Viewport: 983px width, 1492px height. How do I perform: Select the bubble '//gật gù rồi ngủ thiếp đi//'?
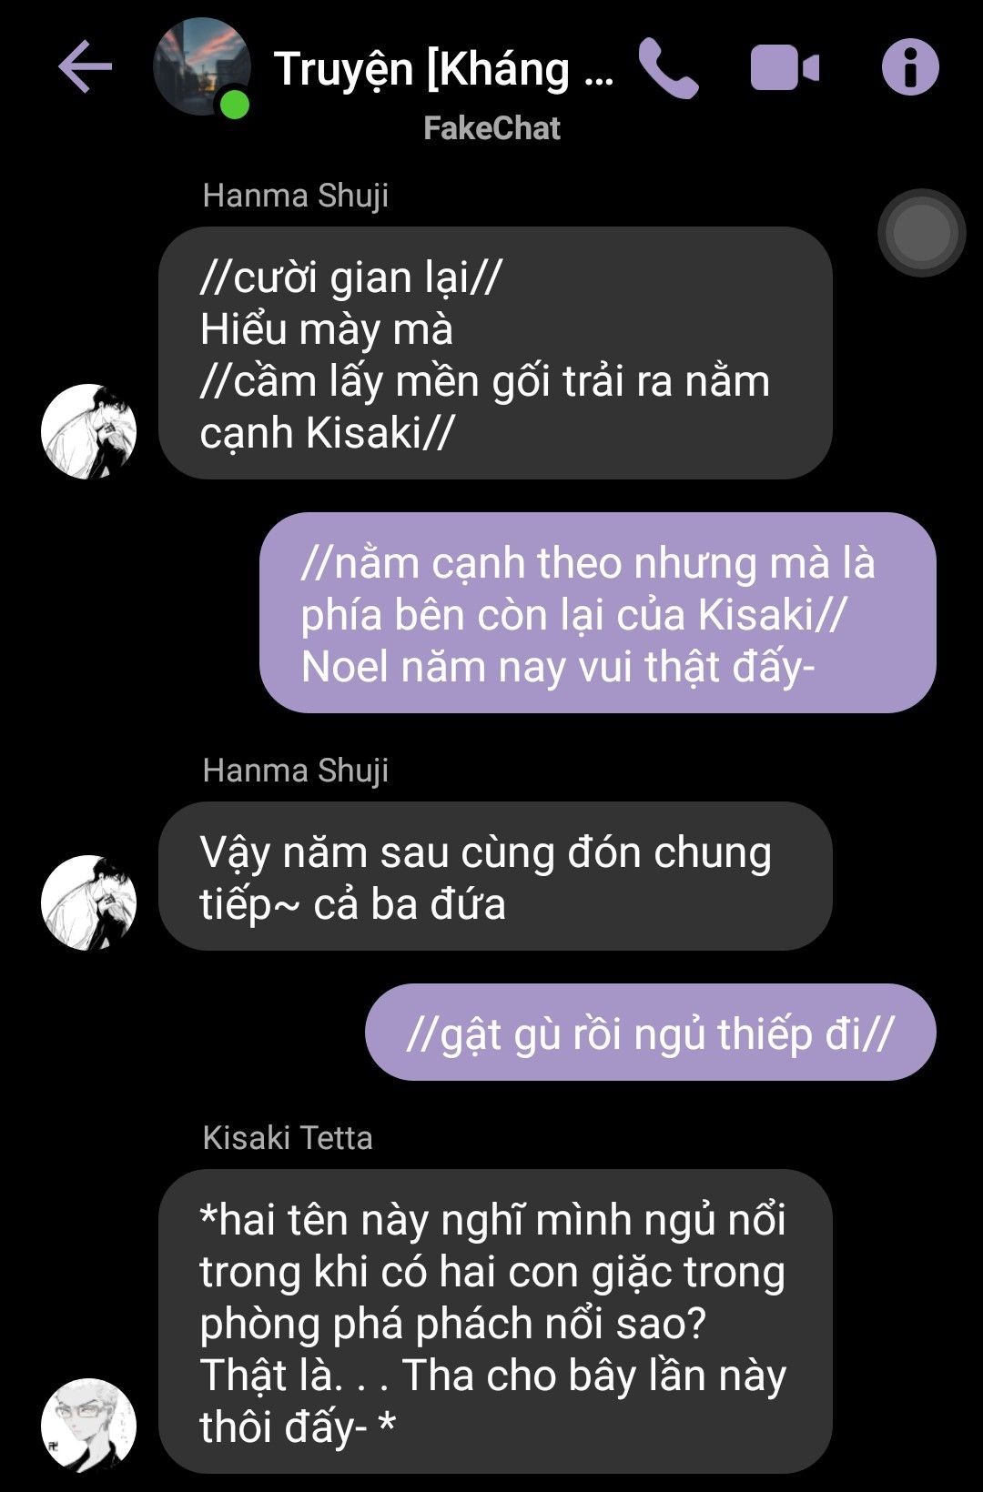tap(650, 1033)
